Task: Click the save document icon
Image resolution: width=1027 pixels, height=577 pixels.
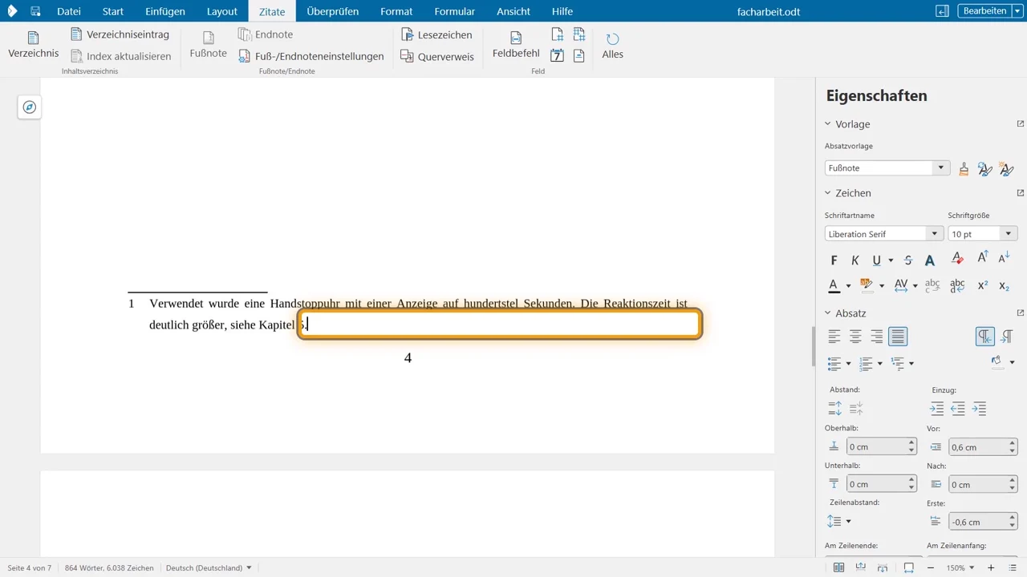Action: [35, 11]
